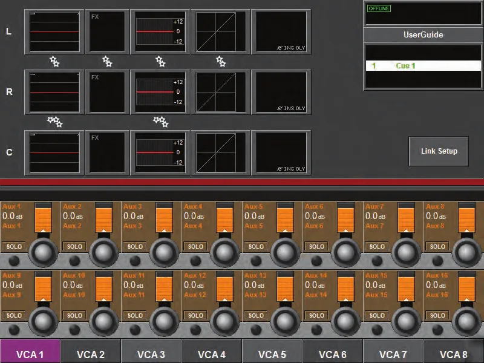
Task: Open the R channel FX panel
Action: pos(107,92)
